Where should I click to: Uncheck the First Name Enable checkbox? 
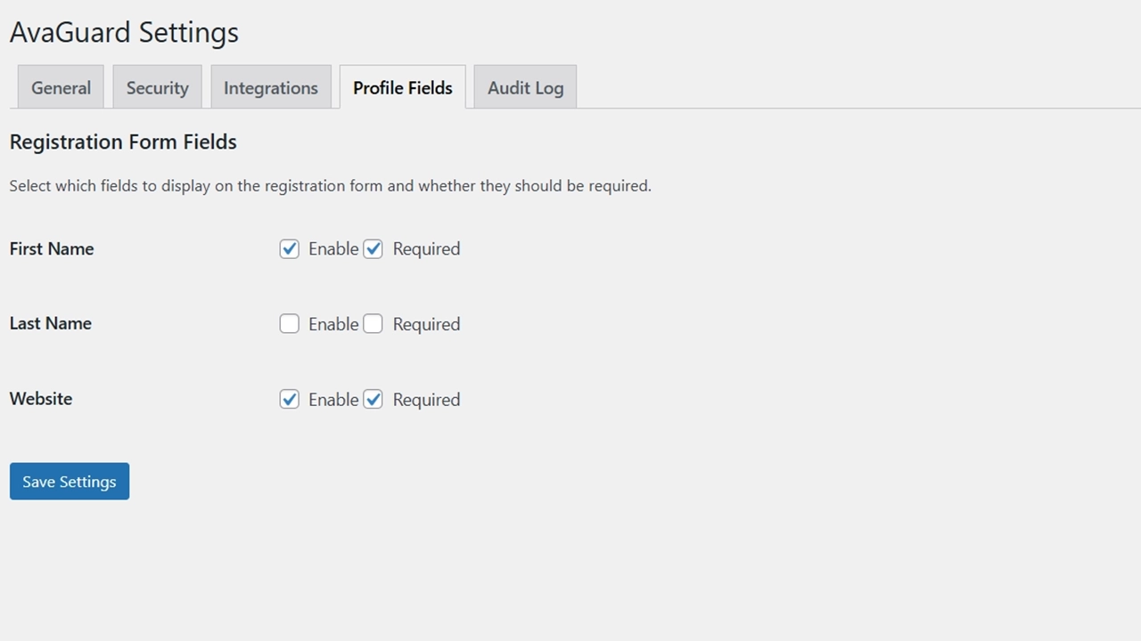click(x=289, y=249)
